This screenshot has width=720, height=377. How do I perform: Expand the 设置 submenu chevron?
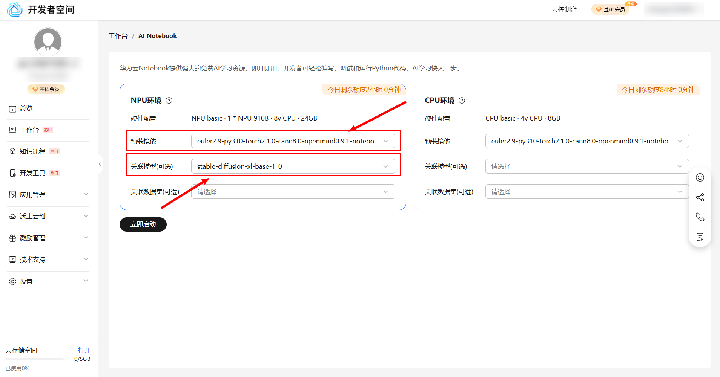click(x=86, y=281)
